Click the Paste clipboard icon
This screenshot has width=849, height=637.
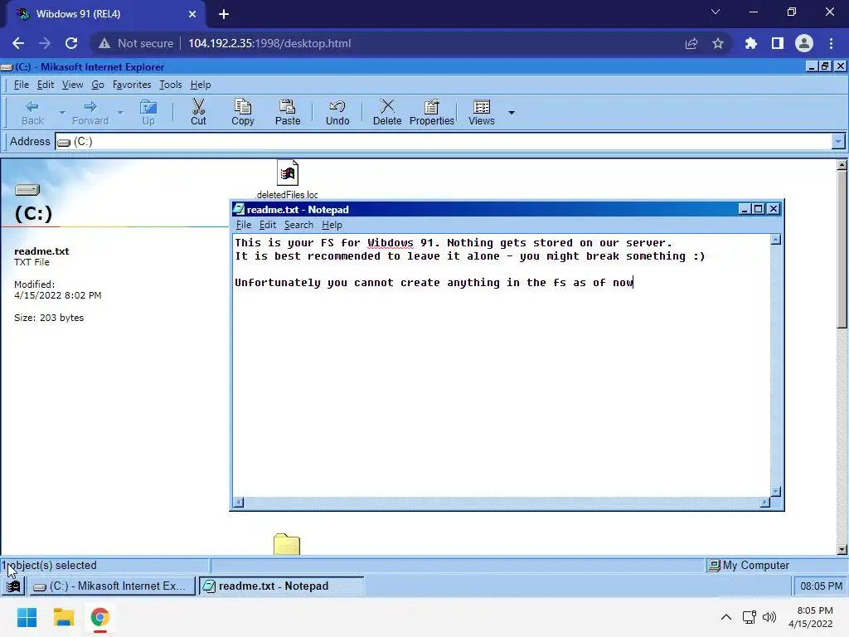coord(288,113)
